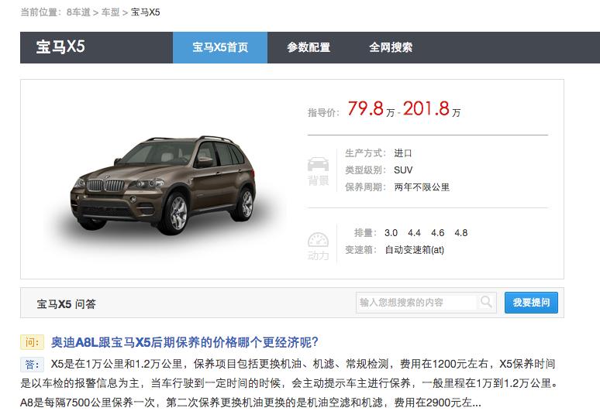Viewport: 600px width, 418px height.
Task: Click the car background icon
Action: (x=318, y=164)
